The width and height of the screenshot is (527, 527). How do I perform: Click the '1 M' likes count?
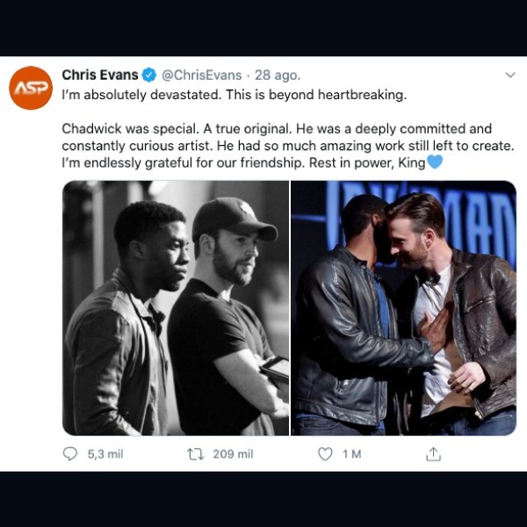(x=351, y=454)
